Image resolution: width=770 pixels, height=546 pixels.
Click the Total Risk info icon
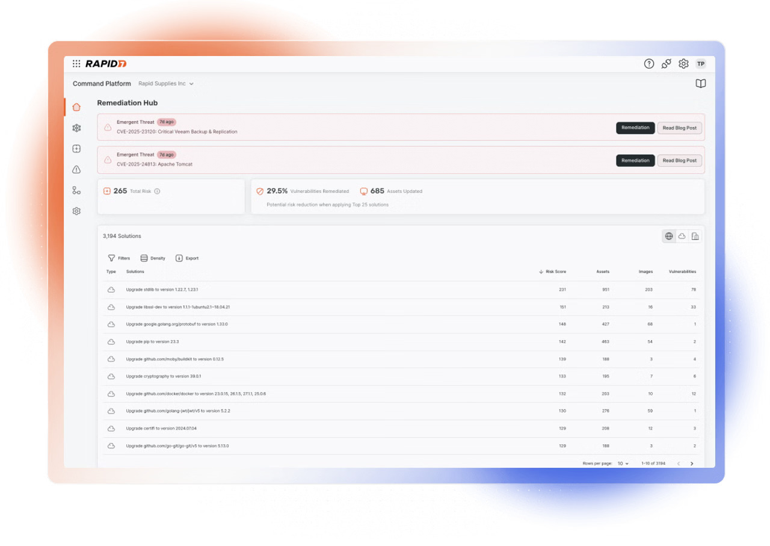tap(157, 191)
